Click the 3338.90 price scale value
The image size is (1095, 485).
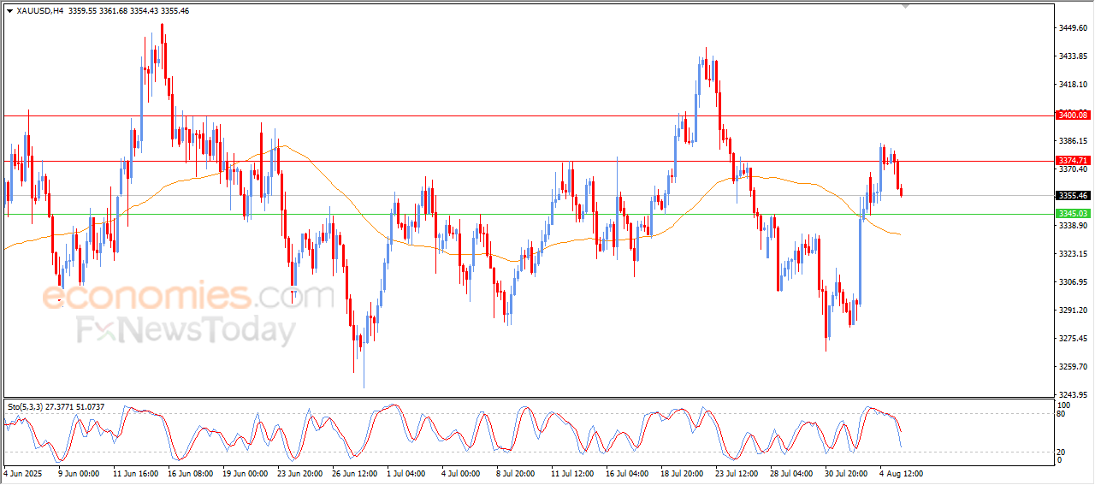(1073, 225)
